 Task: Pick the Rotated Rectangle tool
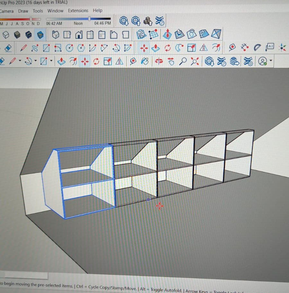[58, 48]
